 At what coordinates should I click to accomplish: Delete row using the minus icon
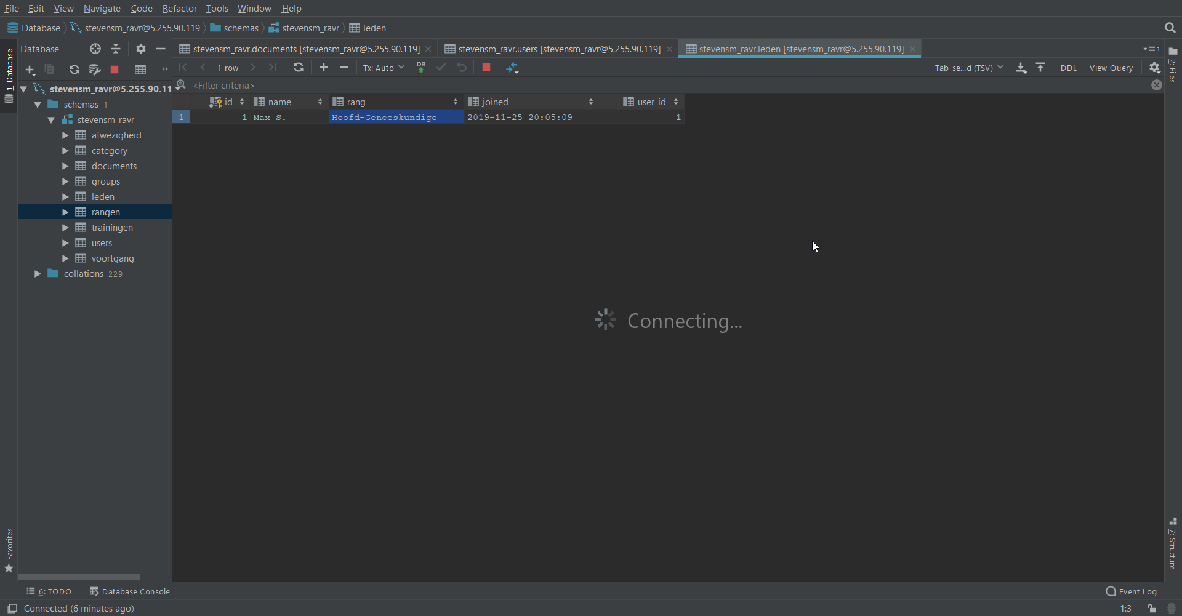[x=344, y=68]
